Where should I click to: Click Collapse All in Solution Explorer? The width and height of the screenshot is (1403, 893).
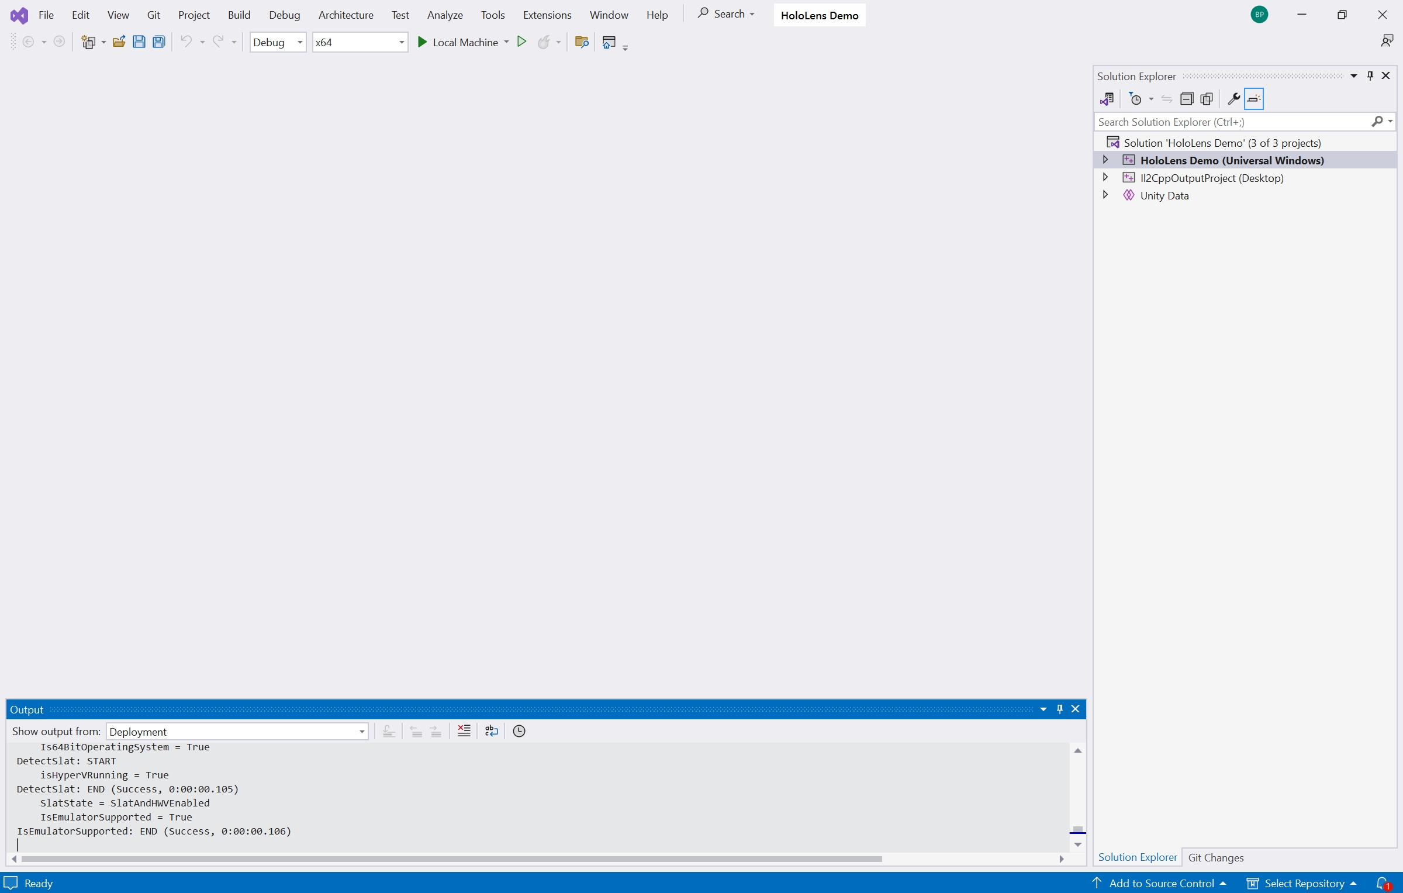coord(1186,99)
